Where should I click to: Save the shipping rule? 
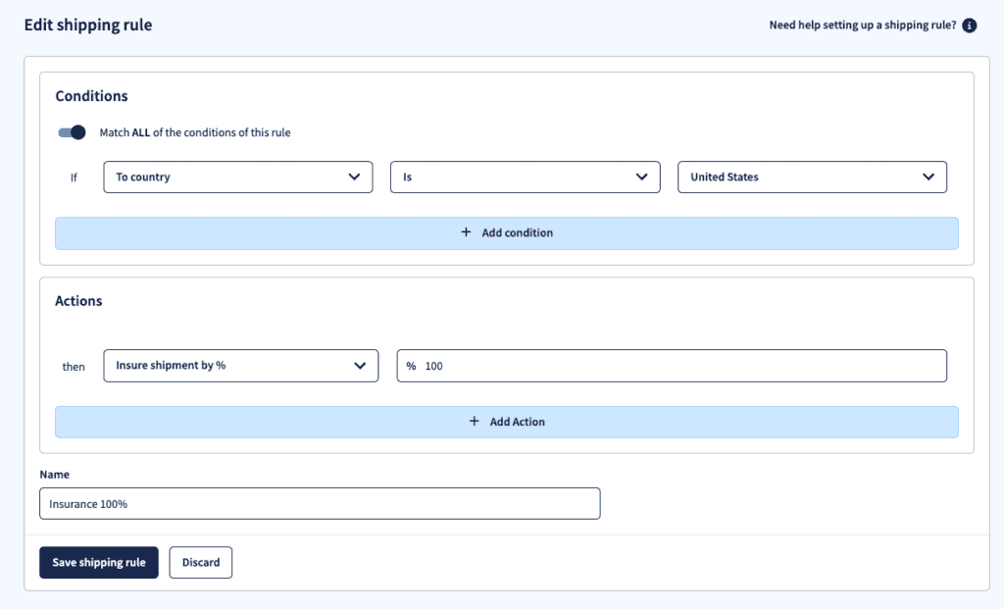99,562
